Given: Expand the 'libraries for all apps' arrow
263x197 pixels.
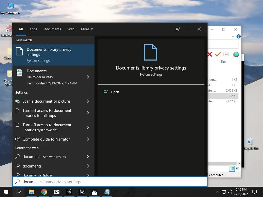Looking at the screenshot, I should [x=88, y=113].
